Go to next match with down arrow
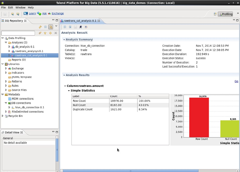 pos(50,33)
